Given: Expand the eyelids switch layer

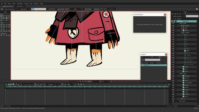Looking at the screenshot, I should [182, 26].
